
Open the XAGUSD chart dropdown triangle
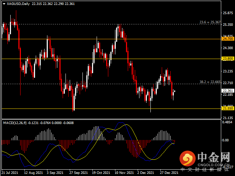pos(4,4)
